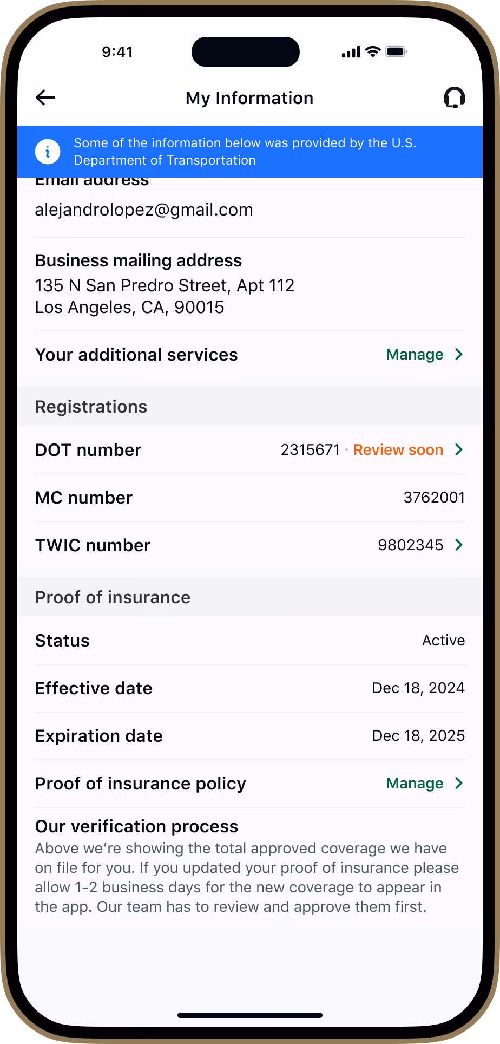Screen dimensions: 500x1044
Task: Tap the back arrow icon
Action: click(x=45, y=97)
